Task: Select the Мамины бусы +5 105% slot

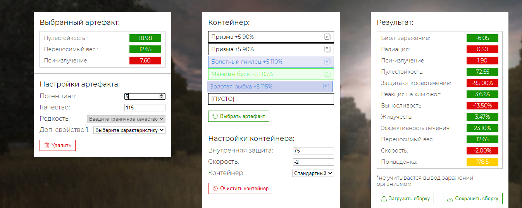Action: tap(271, 74)
